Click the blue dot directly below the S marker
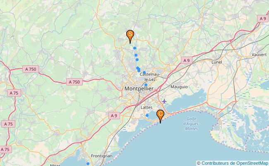This screenshot has height=166, width=269. coord(134,48)
